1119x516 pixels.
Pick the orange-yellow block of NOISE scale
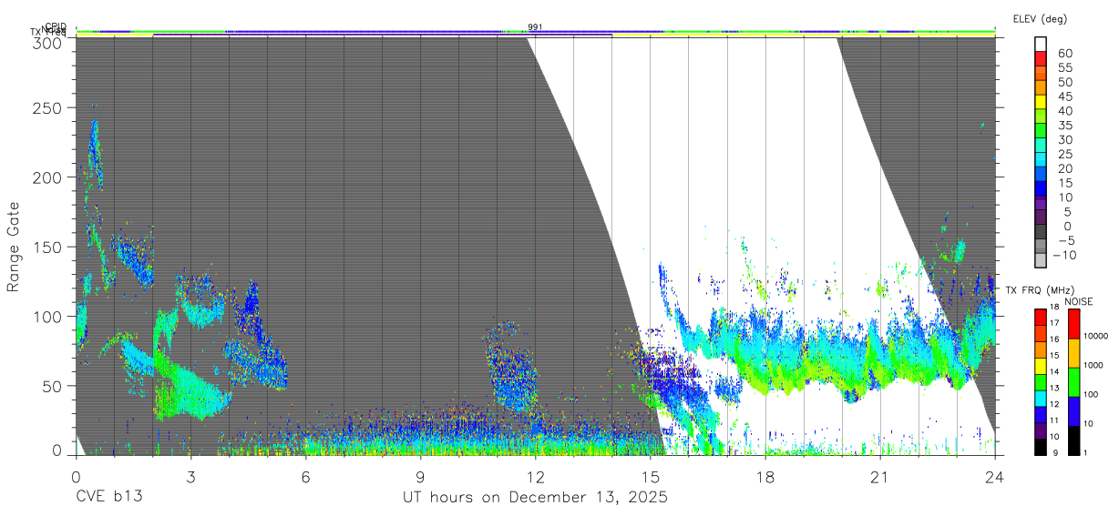tap(1073, 353)
